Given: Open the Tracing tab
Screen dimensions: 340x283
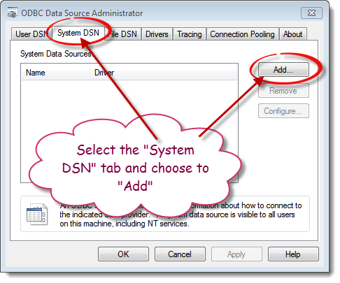Looking at the screenshot, I should pos(190,34).
